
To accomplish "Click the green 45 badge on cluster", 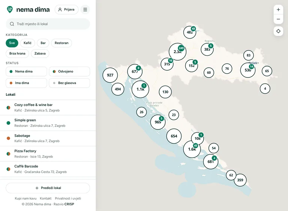I will (x=195, y=146).
